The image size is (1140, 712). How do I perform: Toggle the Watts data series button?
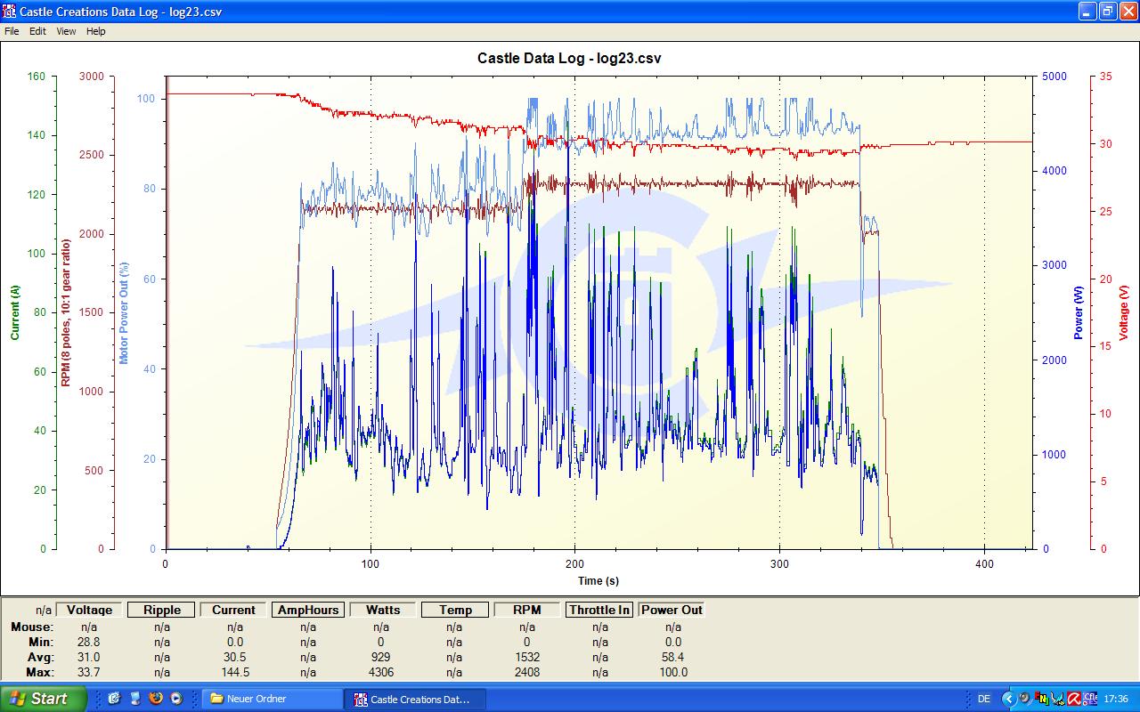click(382, 610)
